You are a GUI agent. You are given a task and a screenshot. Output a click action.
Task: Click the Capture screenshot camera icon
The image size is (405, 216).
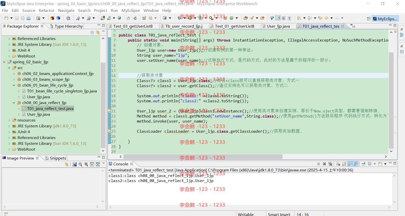tap(165, 18)
